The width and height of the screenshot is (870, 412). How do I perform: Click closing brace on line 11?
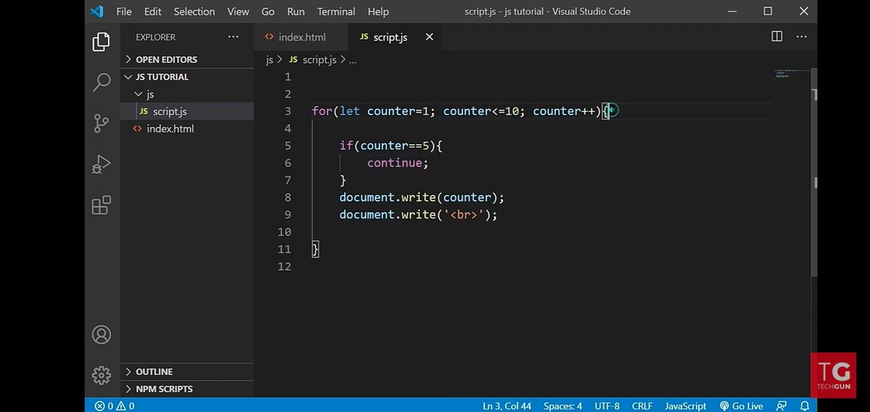point(315,250)
